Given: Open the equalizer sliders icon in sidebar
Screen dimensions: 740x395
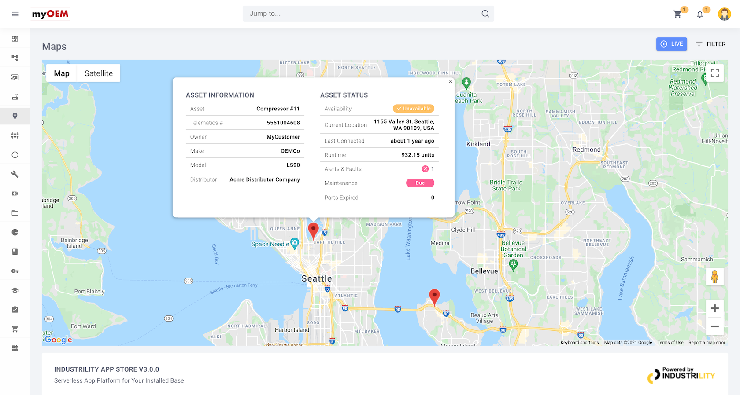Looking at the screenshot, I should (15, 135).
